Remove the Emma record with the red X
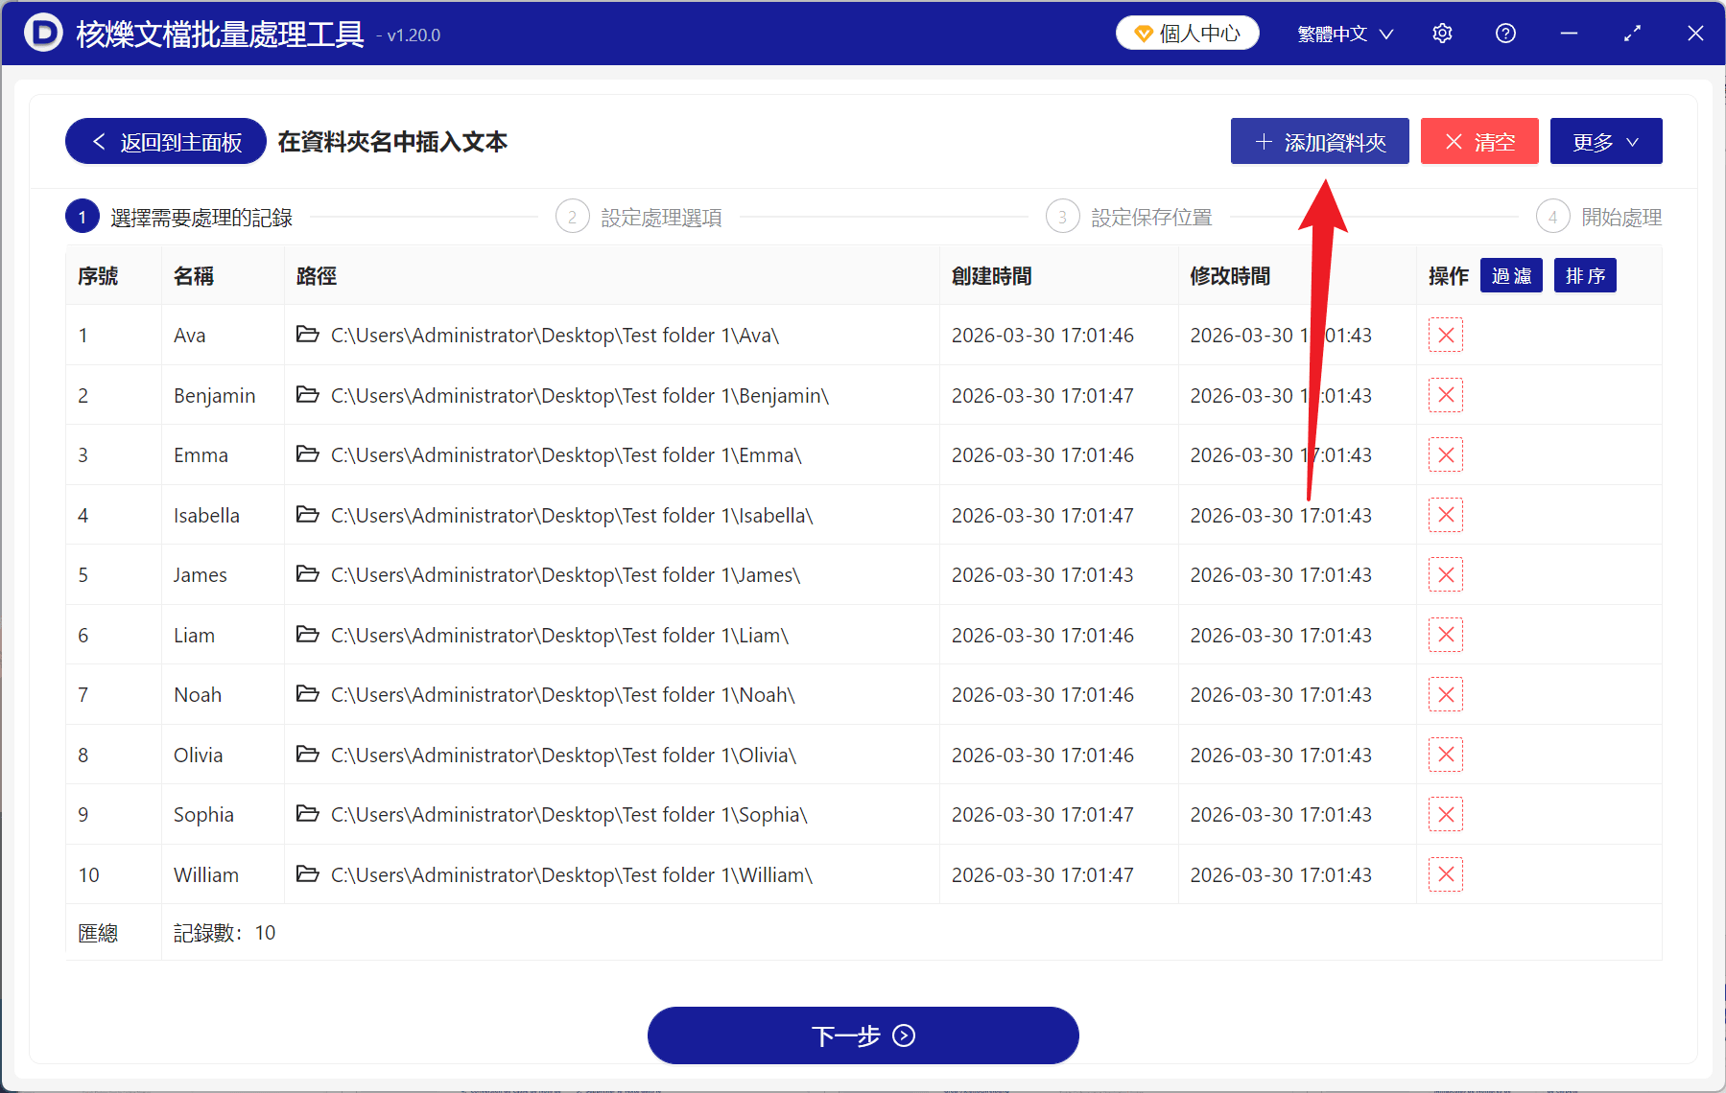This screenshot has width=1726, height=1093. (1445, 454)
